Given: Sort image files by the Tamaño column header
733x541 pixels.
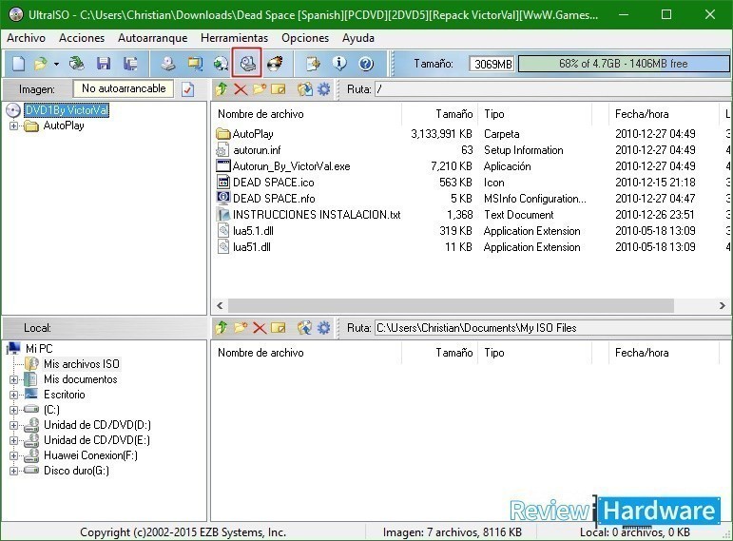Looking at the screenshot, I should point(453,114).
